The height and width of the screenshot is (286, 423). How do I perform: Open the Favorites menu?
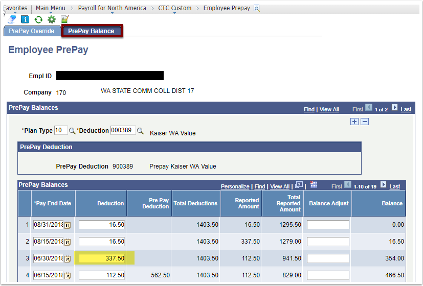tap(15, 8)
